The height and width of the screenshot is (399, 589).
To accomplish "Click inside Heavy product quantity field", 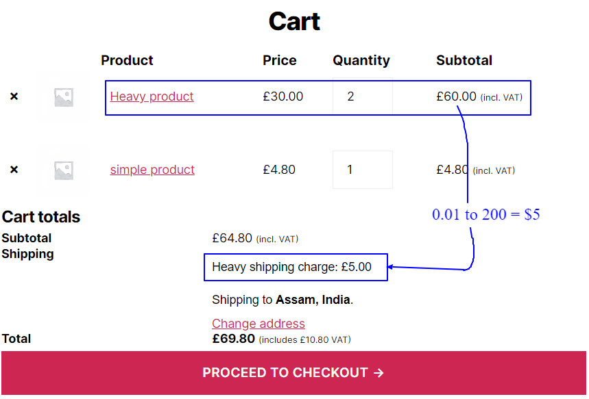I will pos(362,96).
